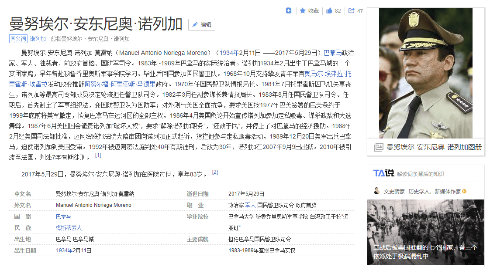Screen dimensions: 490x267
Task: Click the 同义词 synonym tag
Action: coord(18,39)
